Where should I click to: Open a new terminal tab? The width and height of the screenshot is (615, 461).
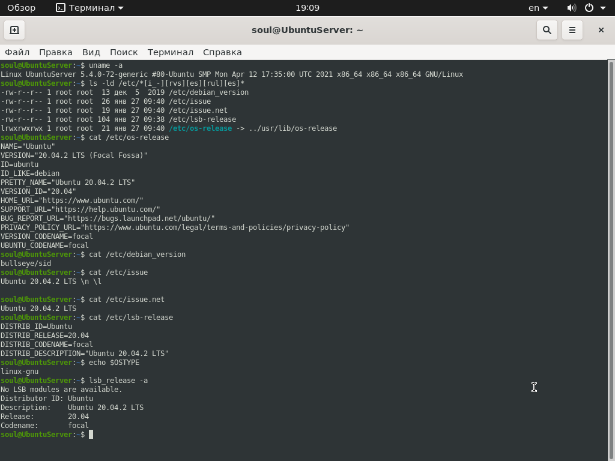tap(14, 30)
